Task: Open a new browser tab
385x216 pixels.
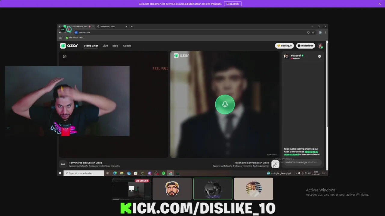Action: [132, 26]
